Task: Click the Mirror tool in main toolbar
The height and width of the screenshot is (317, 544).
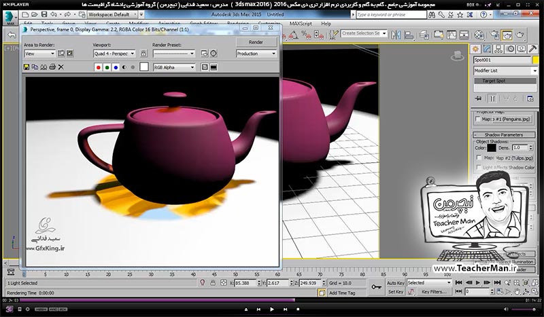Action: coord(396,35)
